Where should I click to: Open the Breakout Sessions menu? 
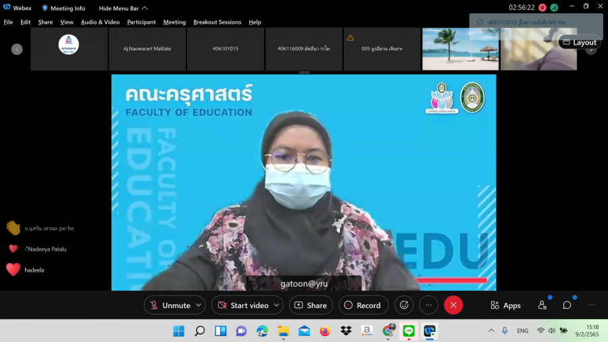tap(217, 22)
